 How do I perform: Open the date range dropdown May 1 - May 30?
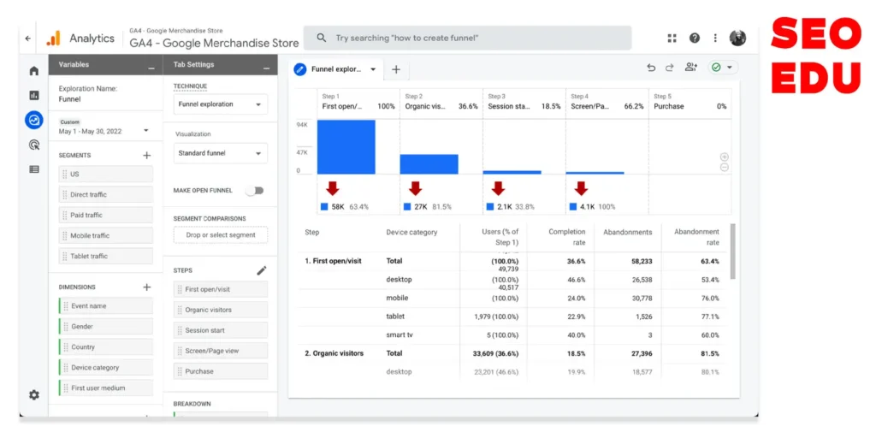click(x=103, y=131)
